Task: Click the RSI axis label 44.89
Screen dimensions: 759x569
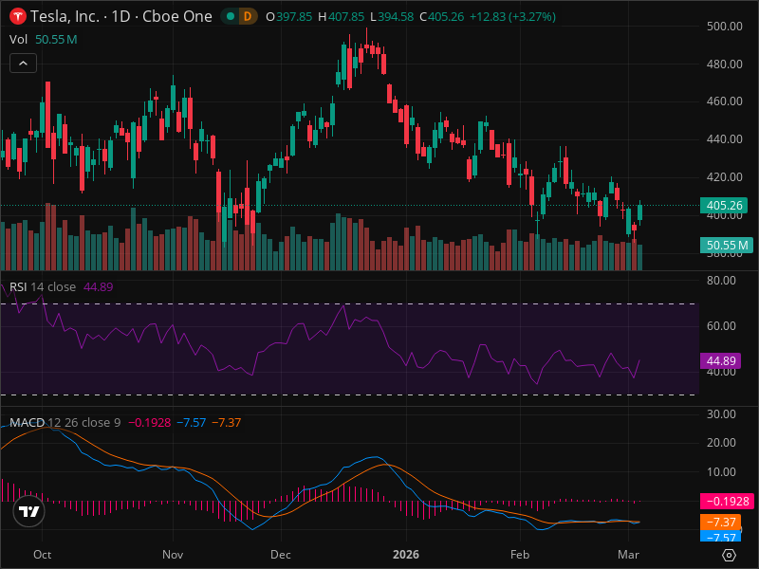Action: 721,361
